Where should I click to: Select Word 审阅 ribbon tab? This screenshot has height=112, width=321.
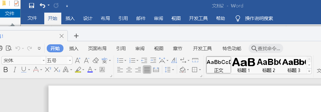coord(158,18)
